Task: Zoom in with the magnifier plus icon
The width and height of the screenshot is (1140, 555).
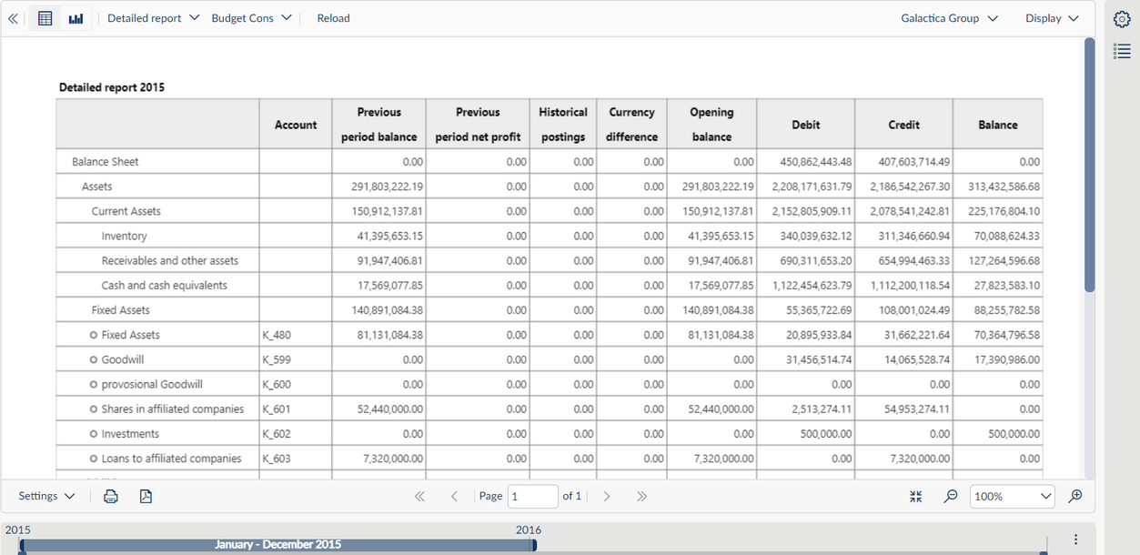Action: [x=1075, y=496]
